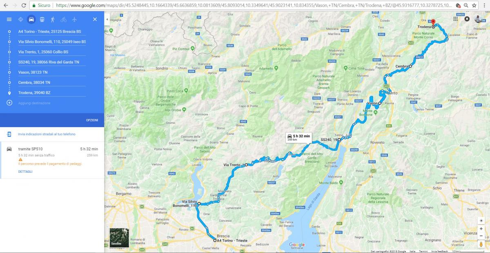Image resolution: width=490 pixels, height=253 pixels.
Task: Open the hamburger main menu
Action: (x=9, y=20)
